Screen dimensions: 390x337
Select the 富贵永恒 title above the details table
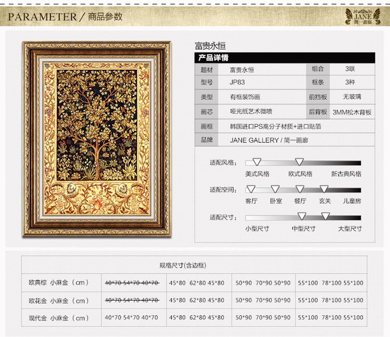point(210,46)
